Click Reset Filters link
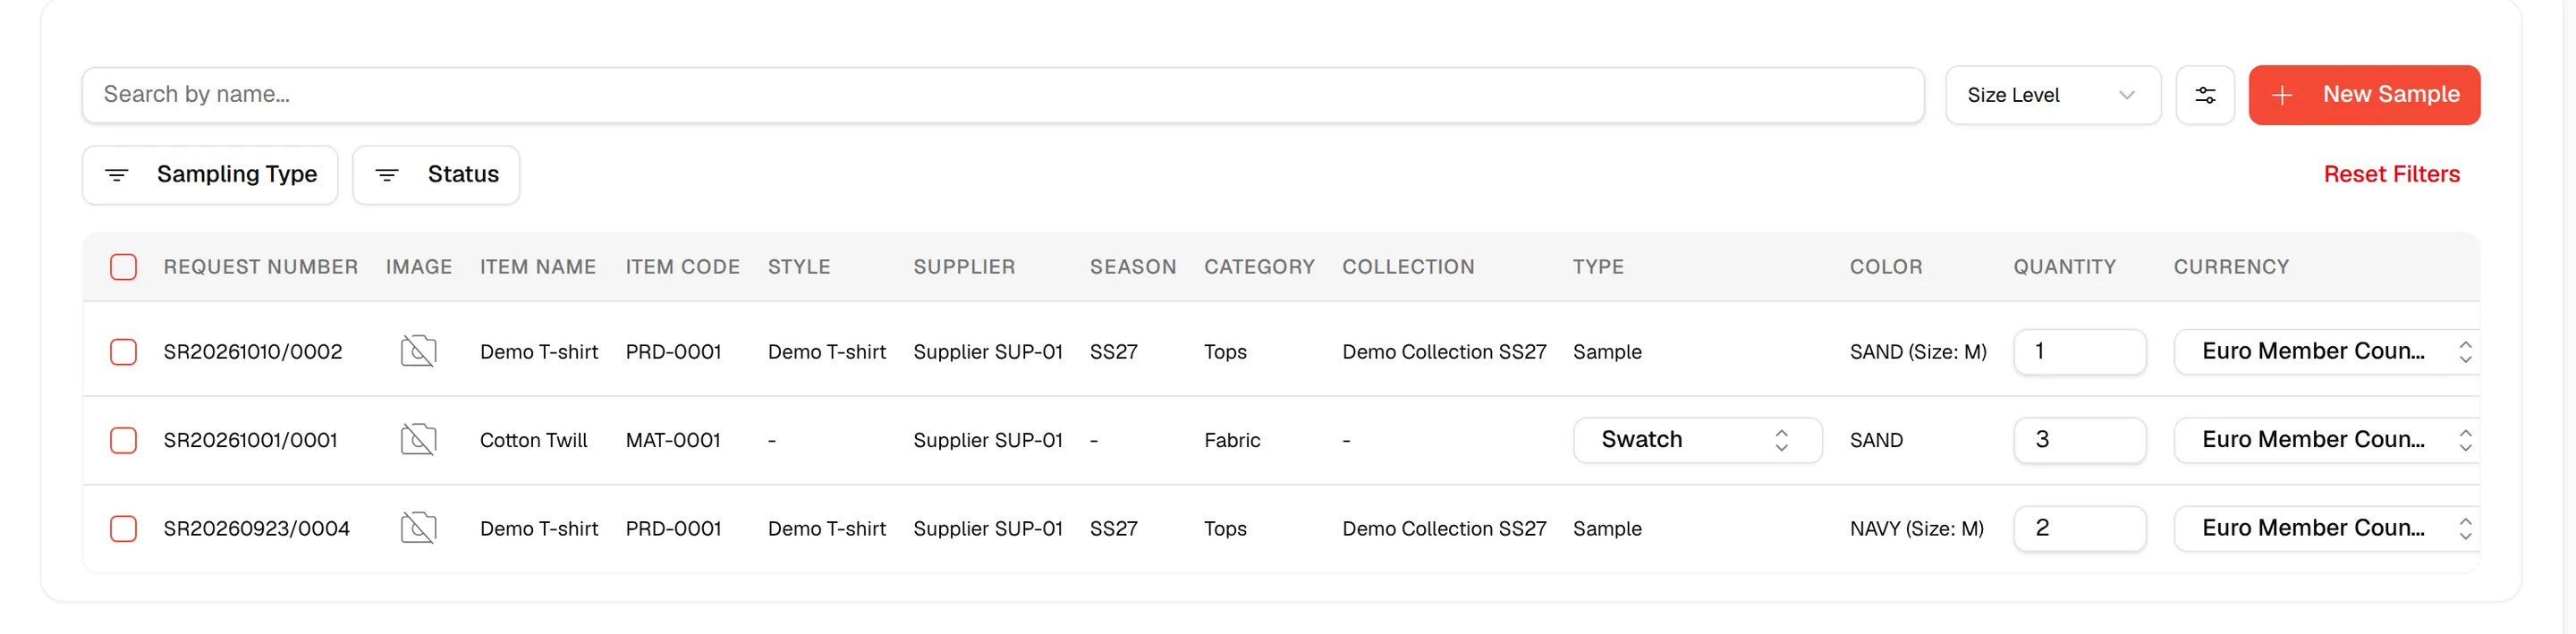Viewport: 2576px width, 634px height. point(2391,174)
